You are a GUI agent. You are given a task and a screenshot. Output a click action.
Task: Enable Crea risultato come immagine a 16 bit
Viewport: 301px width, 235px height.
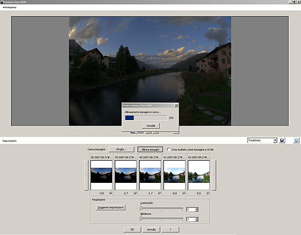[x=169, y=150]
